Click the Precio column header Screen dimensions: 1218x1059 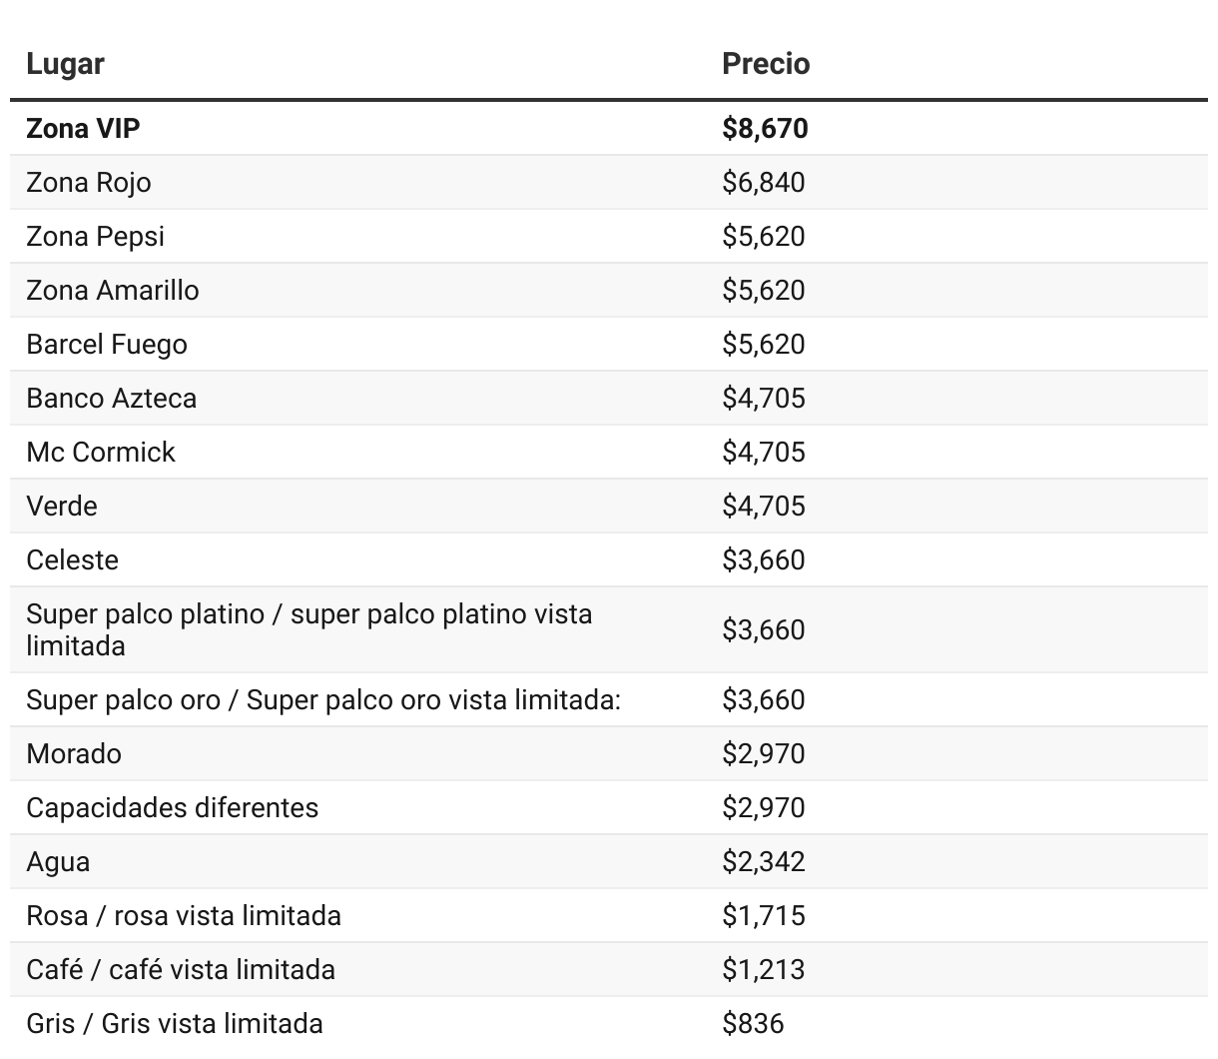pos(766,64)
